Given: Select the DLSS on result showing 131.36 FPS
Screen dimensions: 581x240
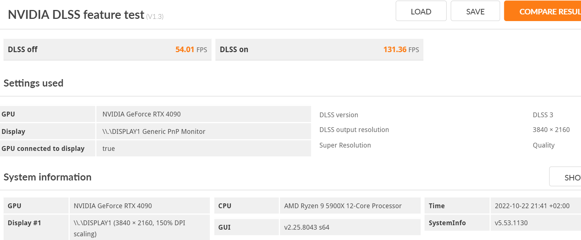Looking at the screenshot, I should pyautogui.click(x=319, y=49).
